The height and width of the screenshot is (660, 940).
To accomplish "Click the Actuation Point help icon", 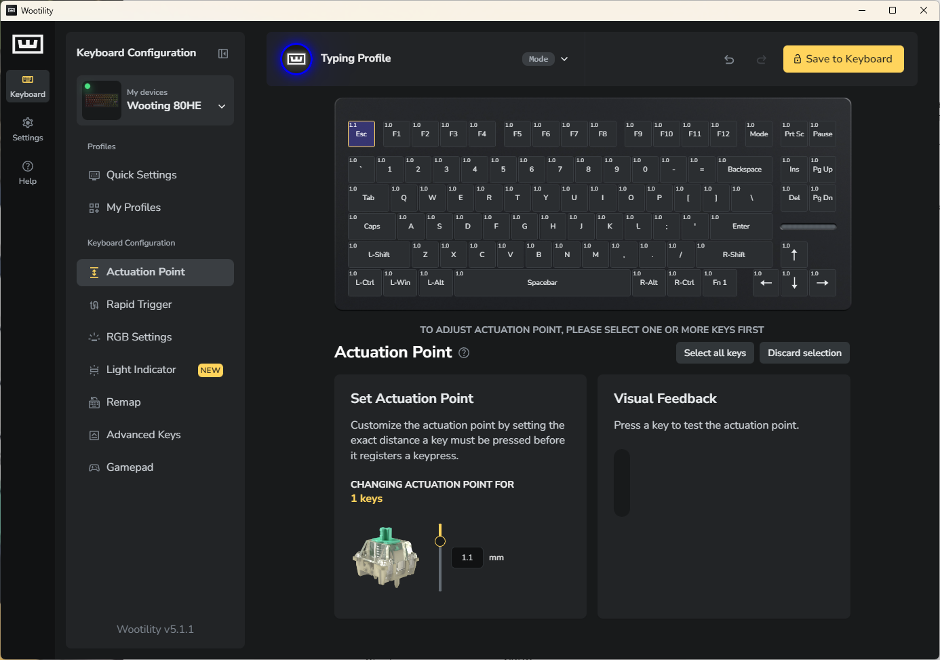I will coord(464,353).
